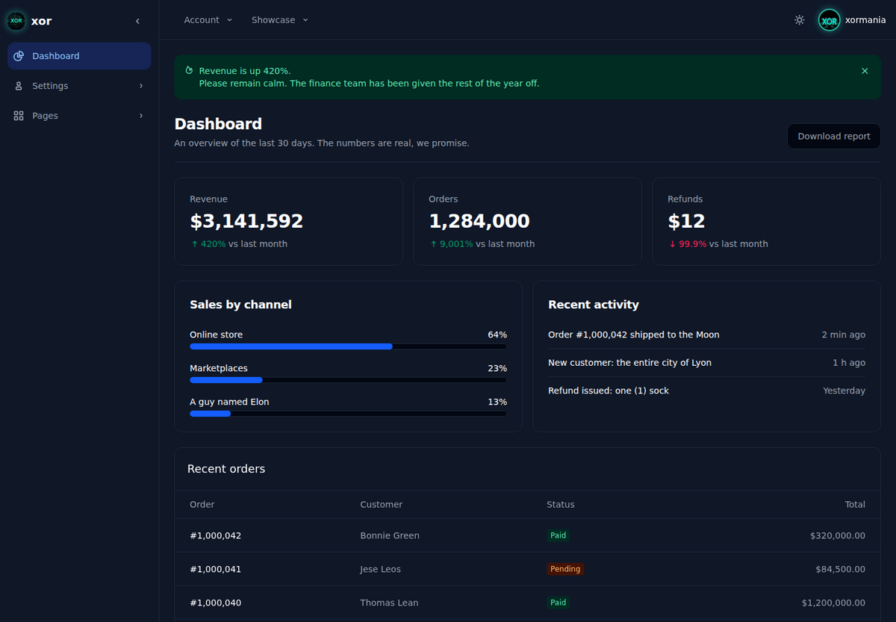Image resolution: width=896 pixels, height=622 pixels.
Task: Click the 99.9% refunds change indicator
Action: pos(687,244)
